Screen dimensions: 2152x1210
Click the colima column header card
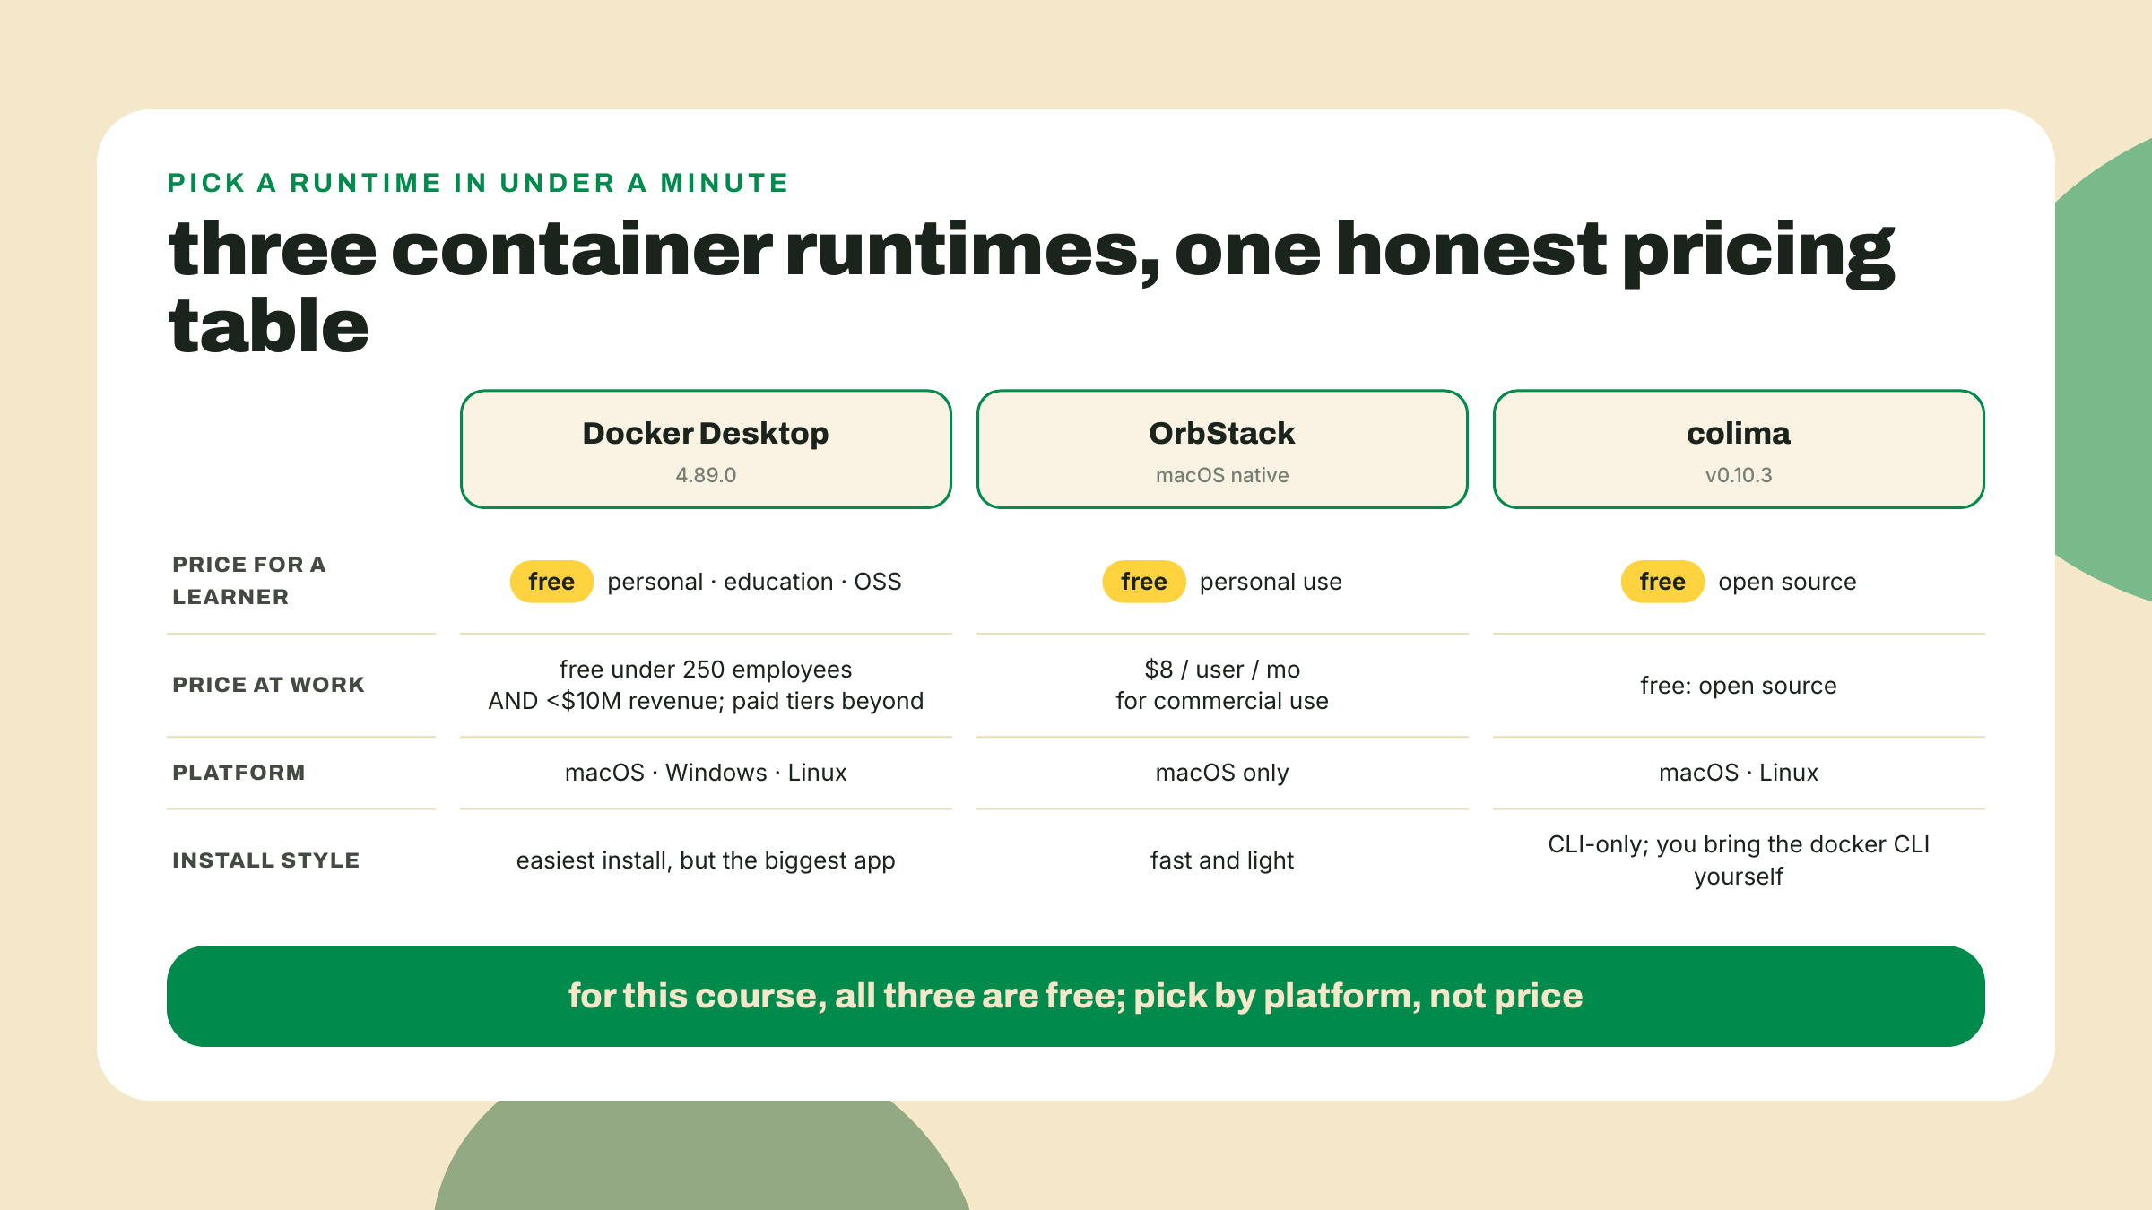pos(1739,449)
